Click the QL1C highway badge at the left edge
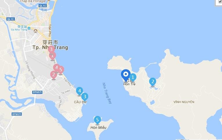Viewport: 222px width, 140px height. tap(11, 19)
